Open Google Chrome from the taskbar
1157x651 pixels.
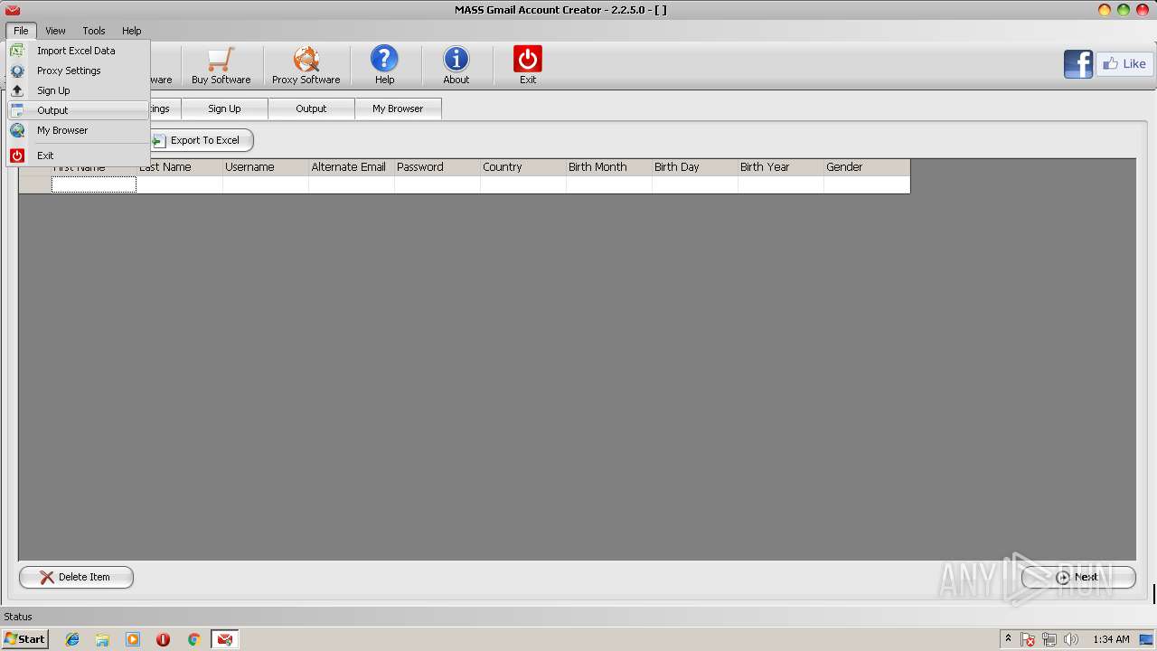coord(193,639)
